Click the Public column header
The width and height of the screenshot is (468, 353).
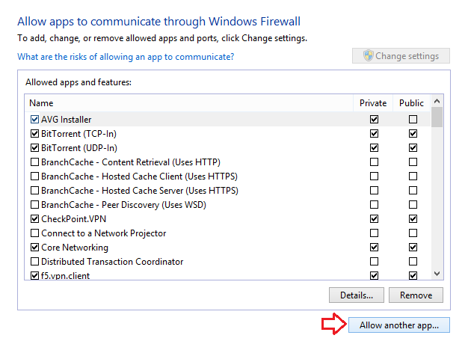click(x=411, y=103)
